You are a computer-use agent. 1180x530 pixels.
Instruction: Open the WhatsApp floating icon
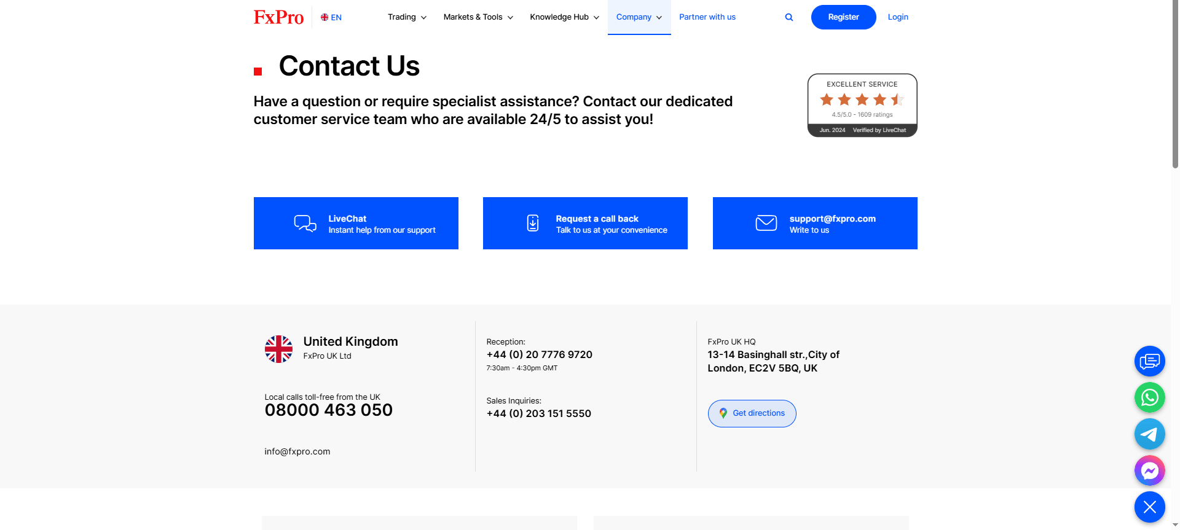coord(1149,397)
